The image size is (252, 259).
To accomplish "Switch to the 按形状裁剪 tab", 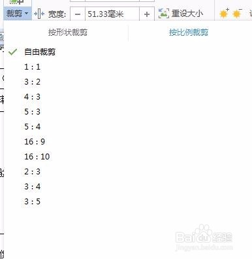I will pos(68,33).
